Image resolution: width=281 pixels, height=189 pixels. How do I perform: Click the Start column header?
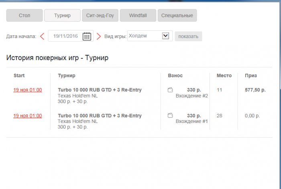pyautogui.click(x=19, y=75)
